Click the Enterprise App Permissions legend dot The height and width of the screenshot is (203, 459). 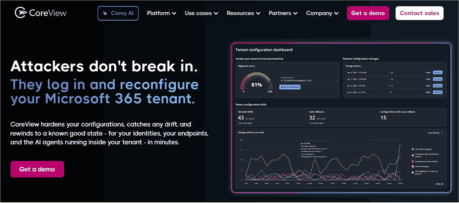point(413,155)
